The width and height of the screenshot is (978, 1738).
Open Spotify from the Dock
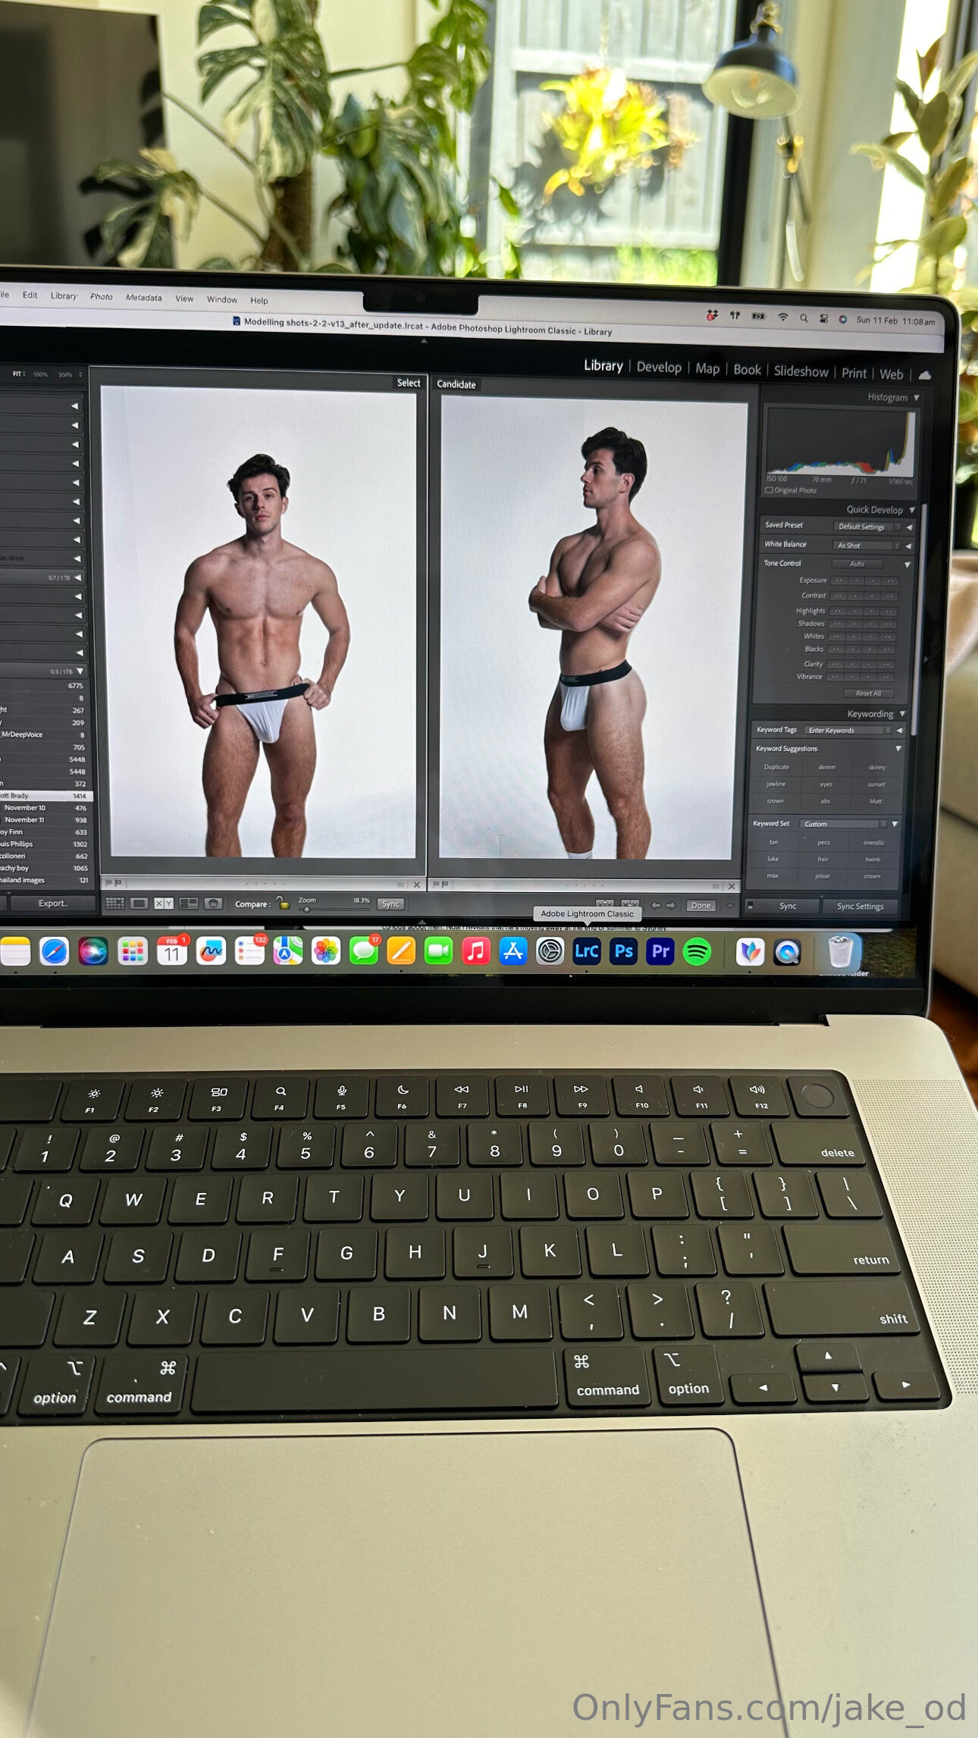(697, 951)
